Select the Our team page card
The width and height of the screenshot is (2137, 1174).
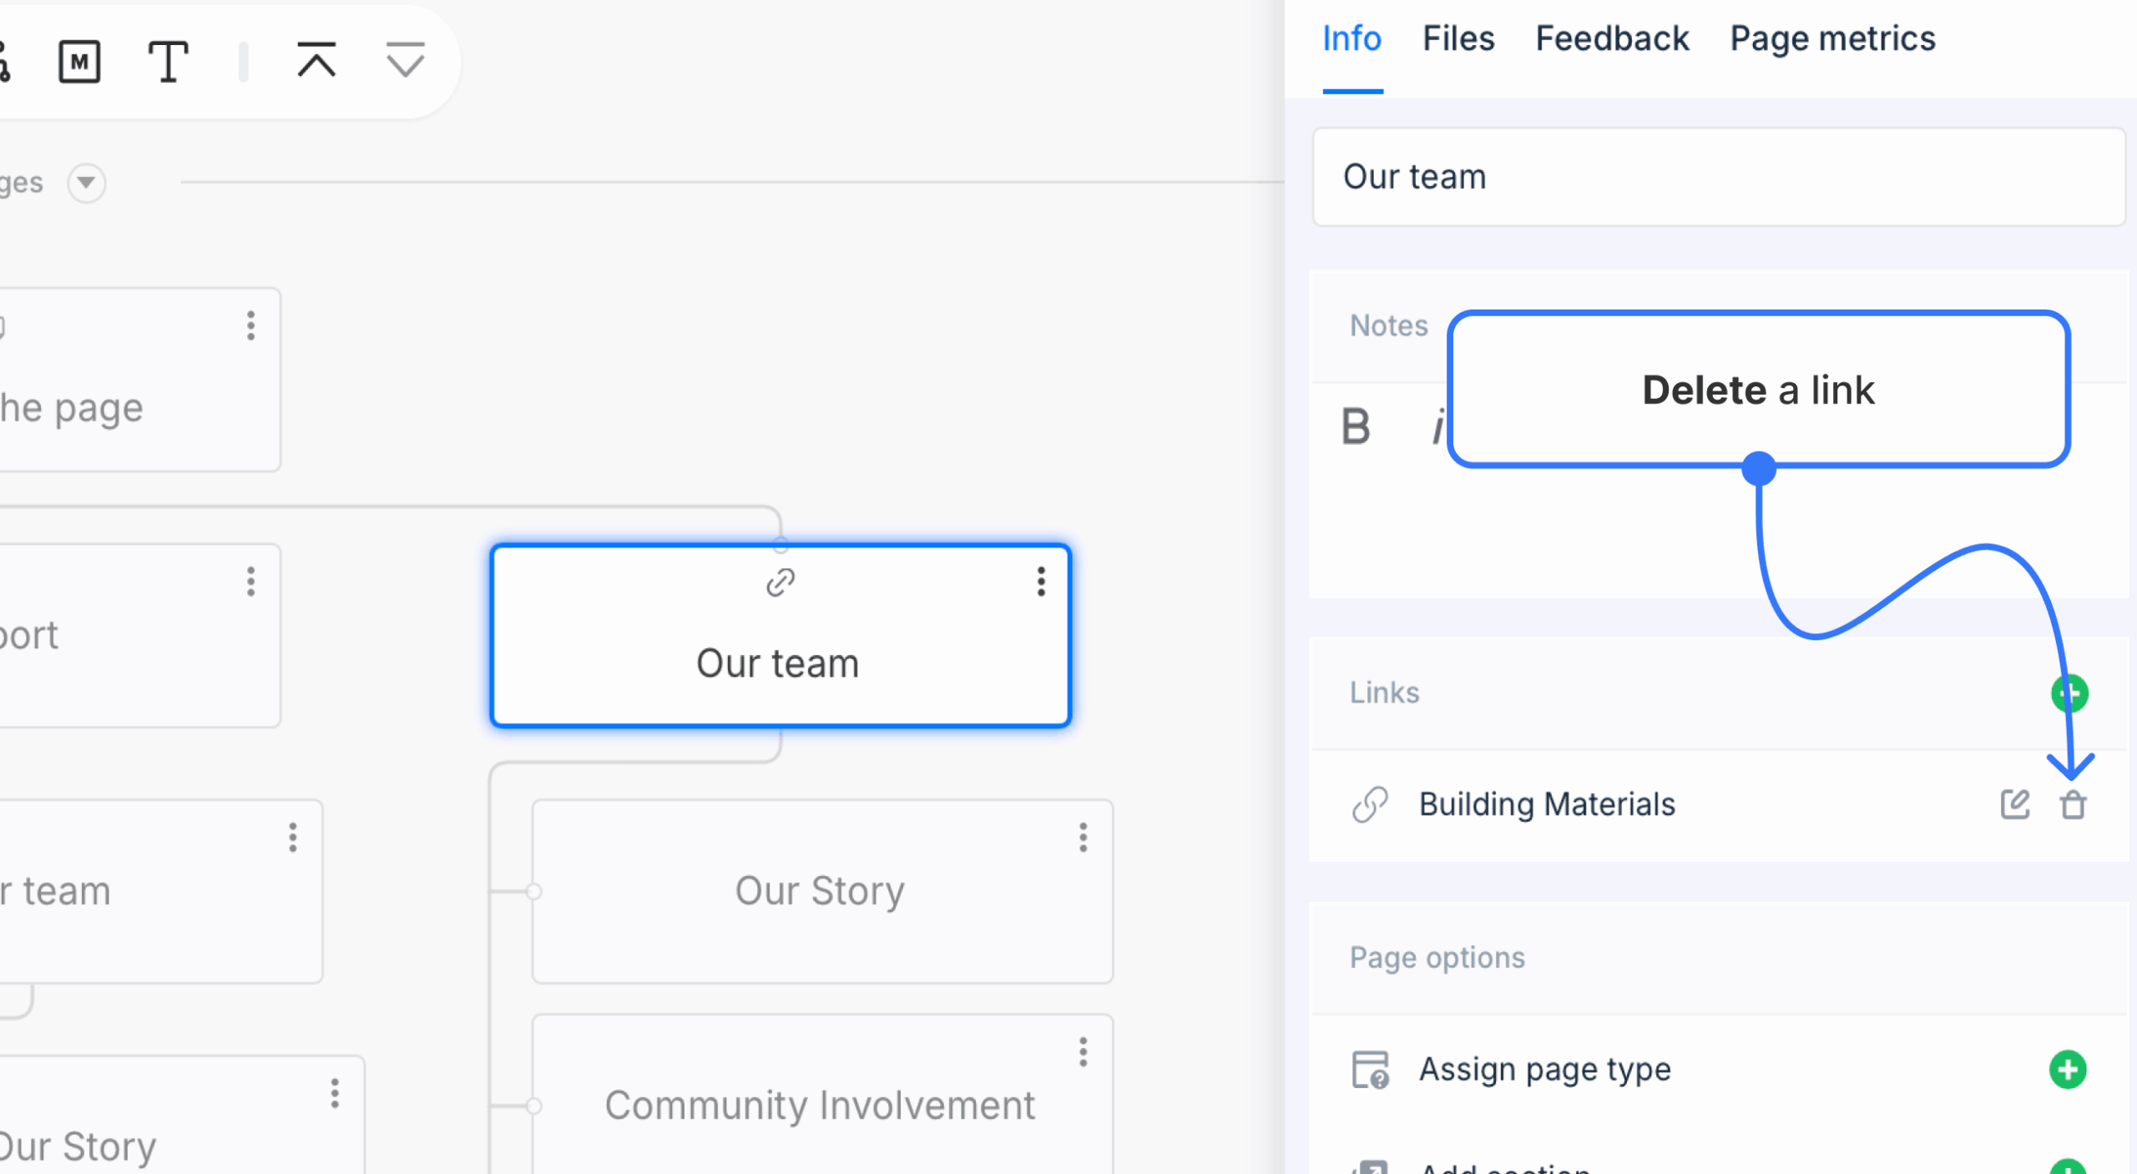tap(781, 637)
